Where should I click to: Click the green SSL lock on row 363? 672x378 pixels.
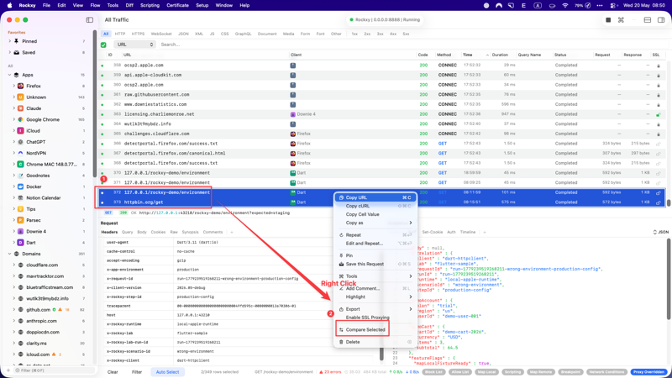coord(659,114)
